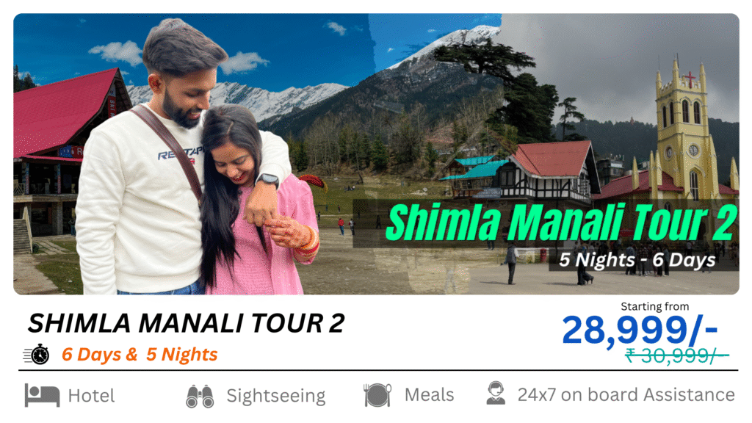
Task: Click the stopwatch duration icon
Action: click(x=37, y=355)
